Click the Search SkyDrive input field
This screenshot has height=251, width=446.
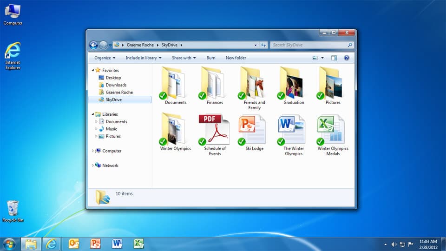click(308, 45)
